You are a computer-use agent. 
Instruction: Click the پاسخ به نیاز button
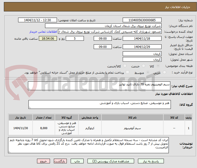[151, 161]
